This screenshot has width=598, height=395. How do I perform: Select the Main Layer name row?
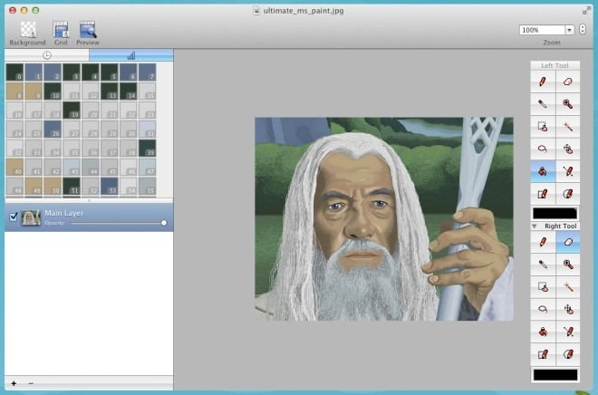(x=89, y=217)
